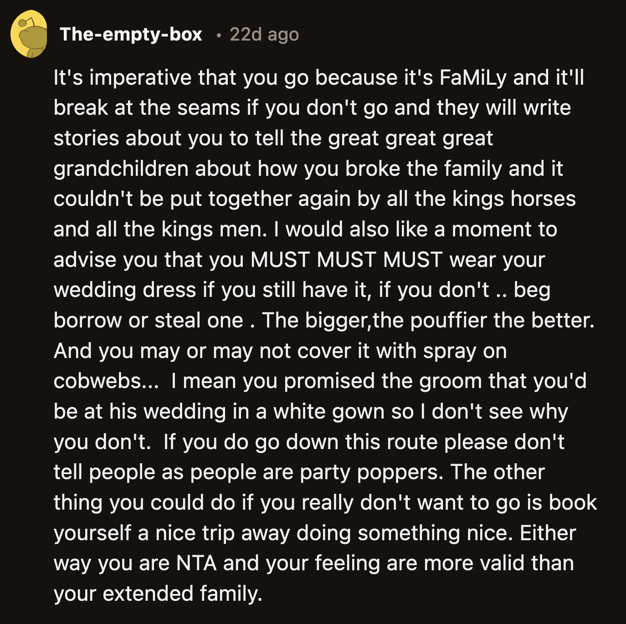The width and height of the screenshot is (626, 624).
Task: Click the phrase kings horses
Action: click(x=514, y=199)
